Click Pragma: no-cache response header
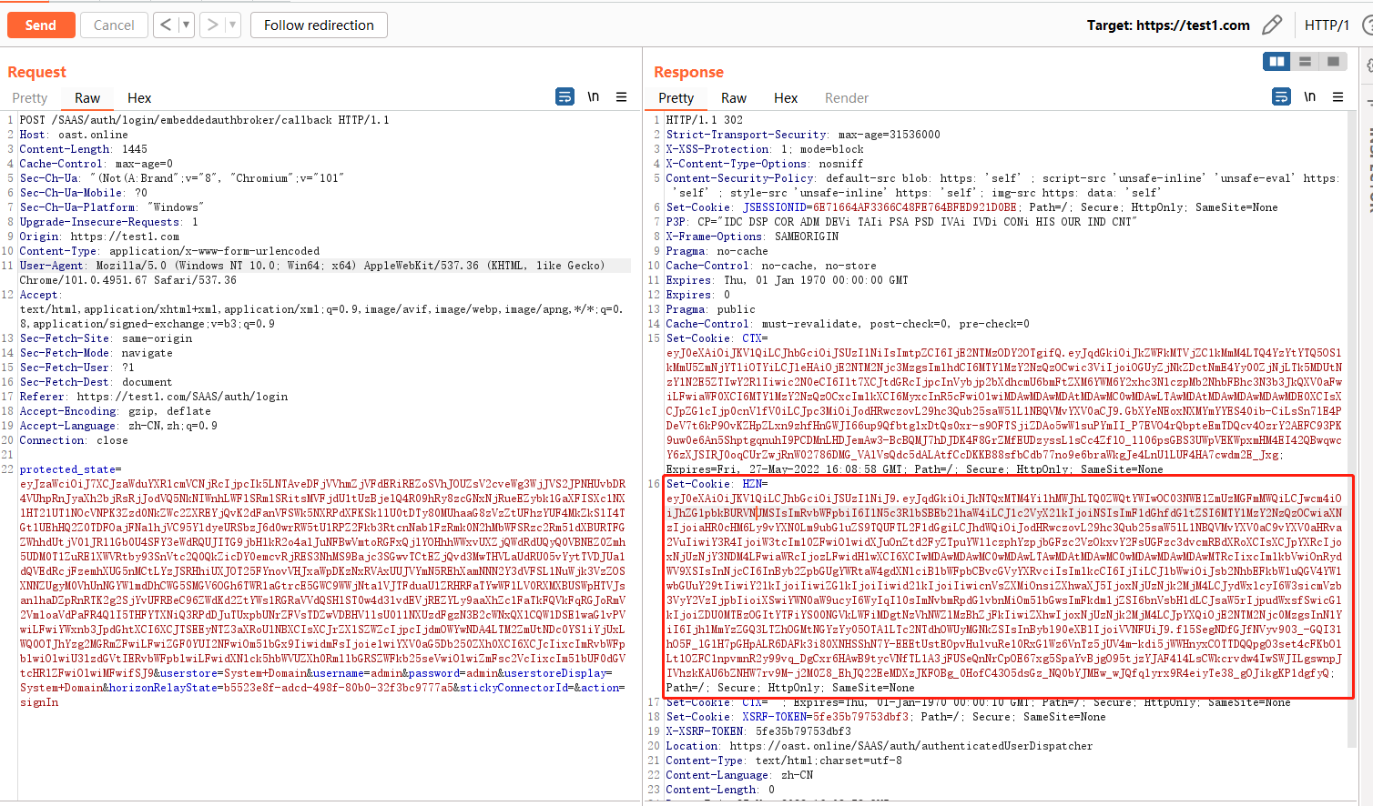 (717, 251)
